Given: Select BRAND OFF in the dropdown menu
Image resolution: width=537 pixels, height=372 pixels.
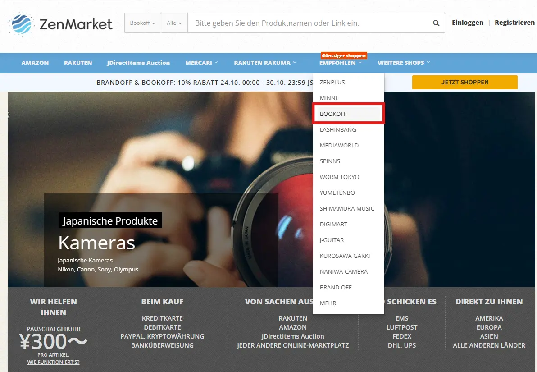Looking at the screenshot, I should click(x=349, y=287).
